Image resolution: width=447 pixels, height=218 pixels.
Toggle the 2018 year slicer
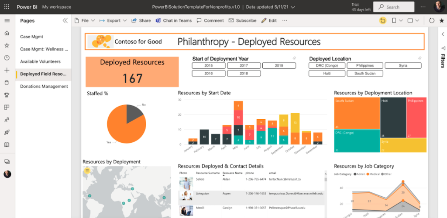pos(244,74)
